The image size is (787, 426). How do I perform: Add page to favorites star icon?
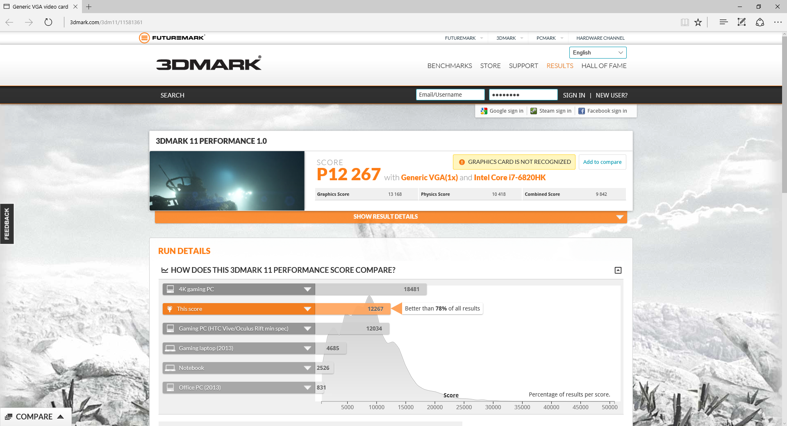[x=698, y=22]
